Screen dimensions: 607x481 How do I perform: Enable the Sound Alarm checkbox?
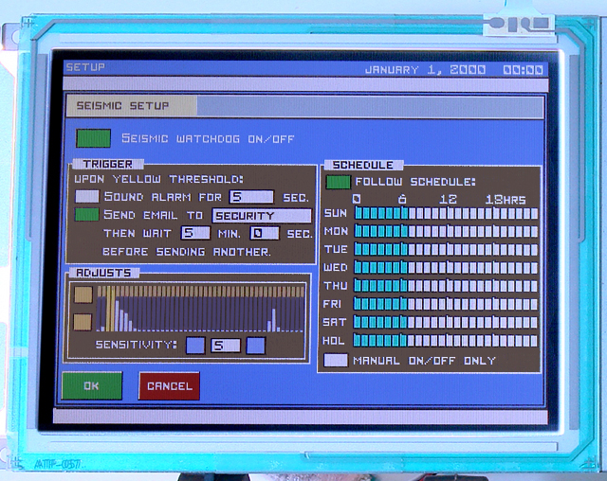(86, 197)
